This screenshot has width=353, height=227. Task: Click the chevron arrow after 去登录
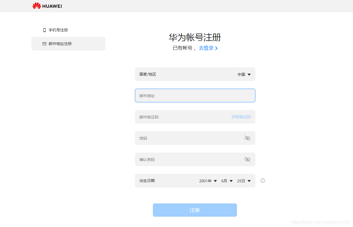click(x=216, y=48)
